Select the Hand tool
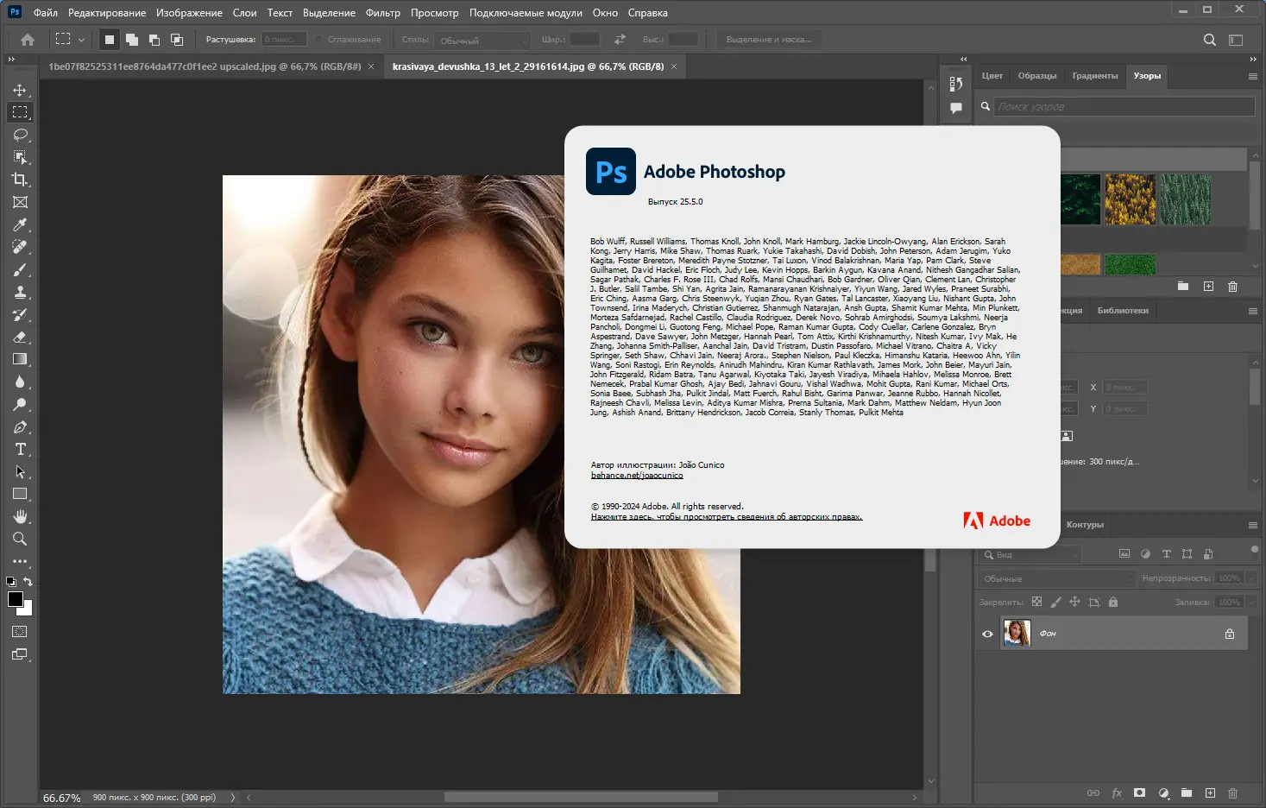This screenshot has height=808, width=1266. 20,516
